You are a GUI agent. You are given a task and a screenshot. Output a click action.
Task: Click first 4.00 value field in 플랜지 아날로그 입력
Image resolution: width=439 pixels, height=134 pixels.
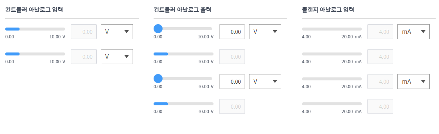(x=380, y=32)
